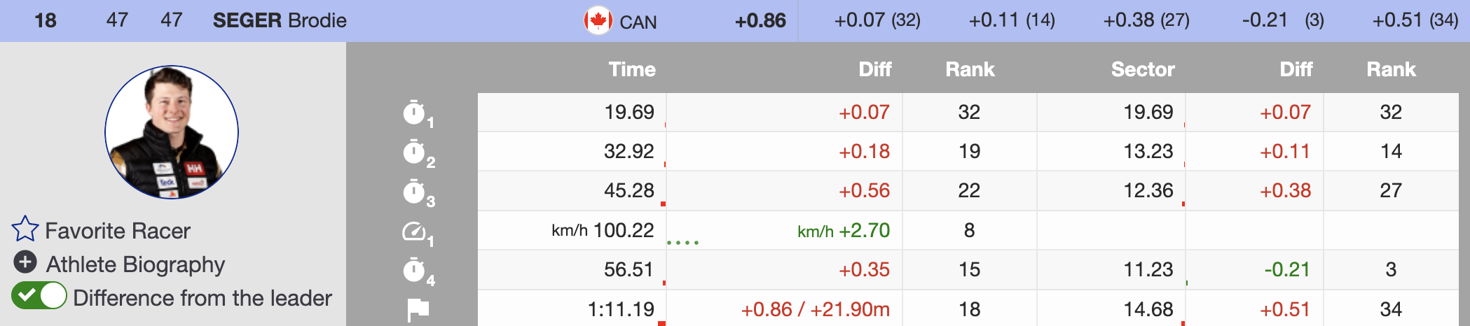Expand Athlete Biography with plus icon
The height and width of the screenshot is (326, 1470).
click(x=25, y=262)
